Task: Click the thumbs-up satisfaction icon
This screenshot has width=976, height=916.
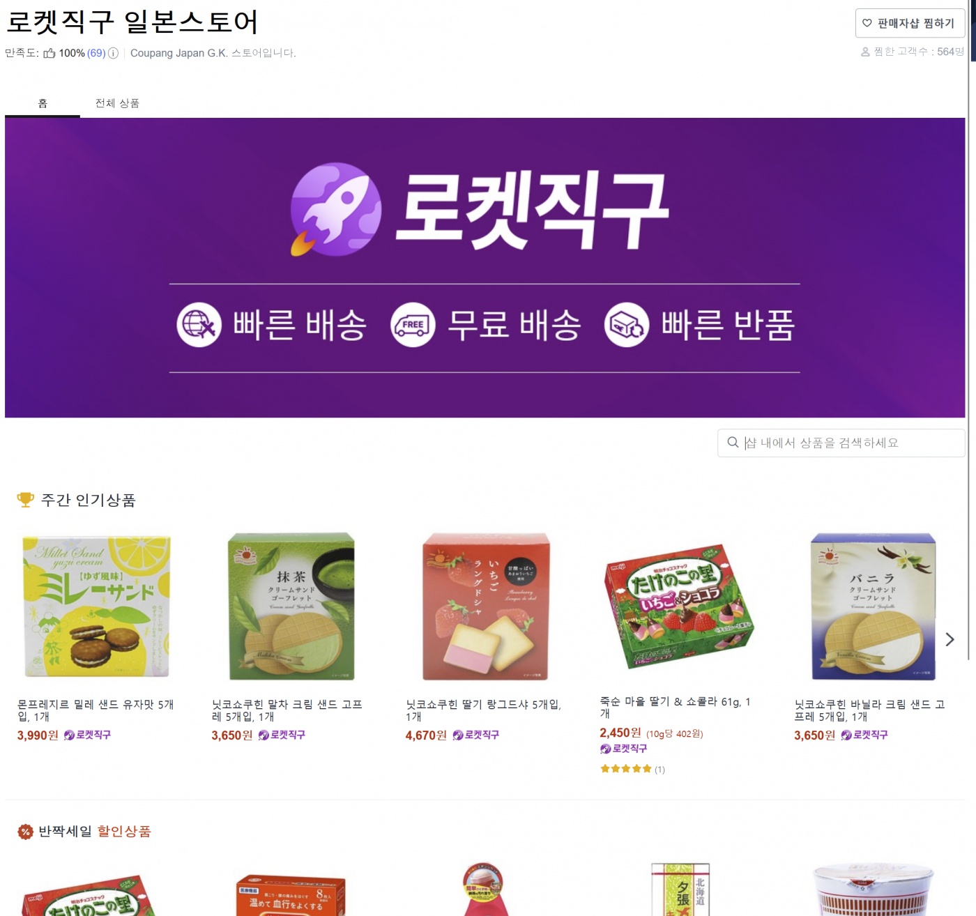Action: point(49,53)
